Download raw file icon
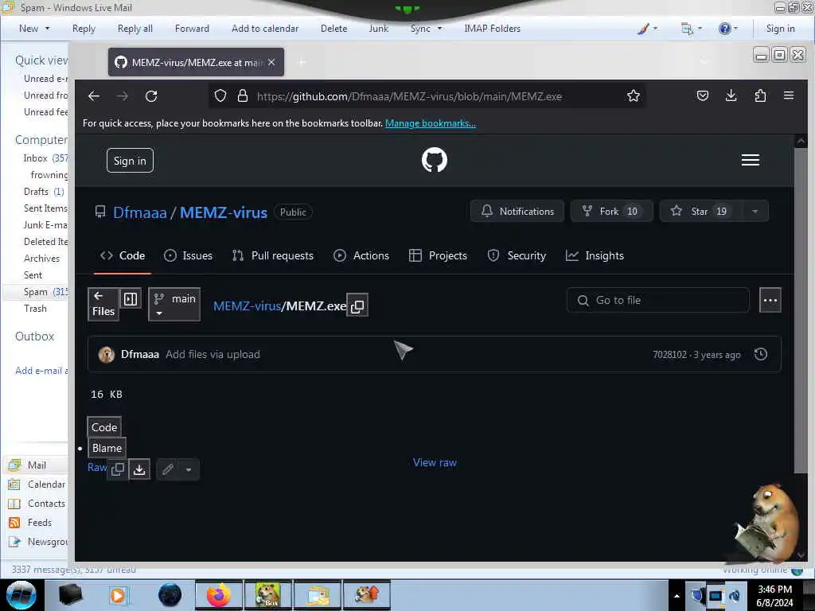 (139, 469)
